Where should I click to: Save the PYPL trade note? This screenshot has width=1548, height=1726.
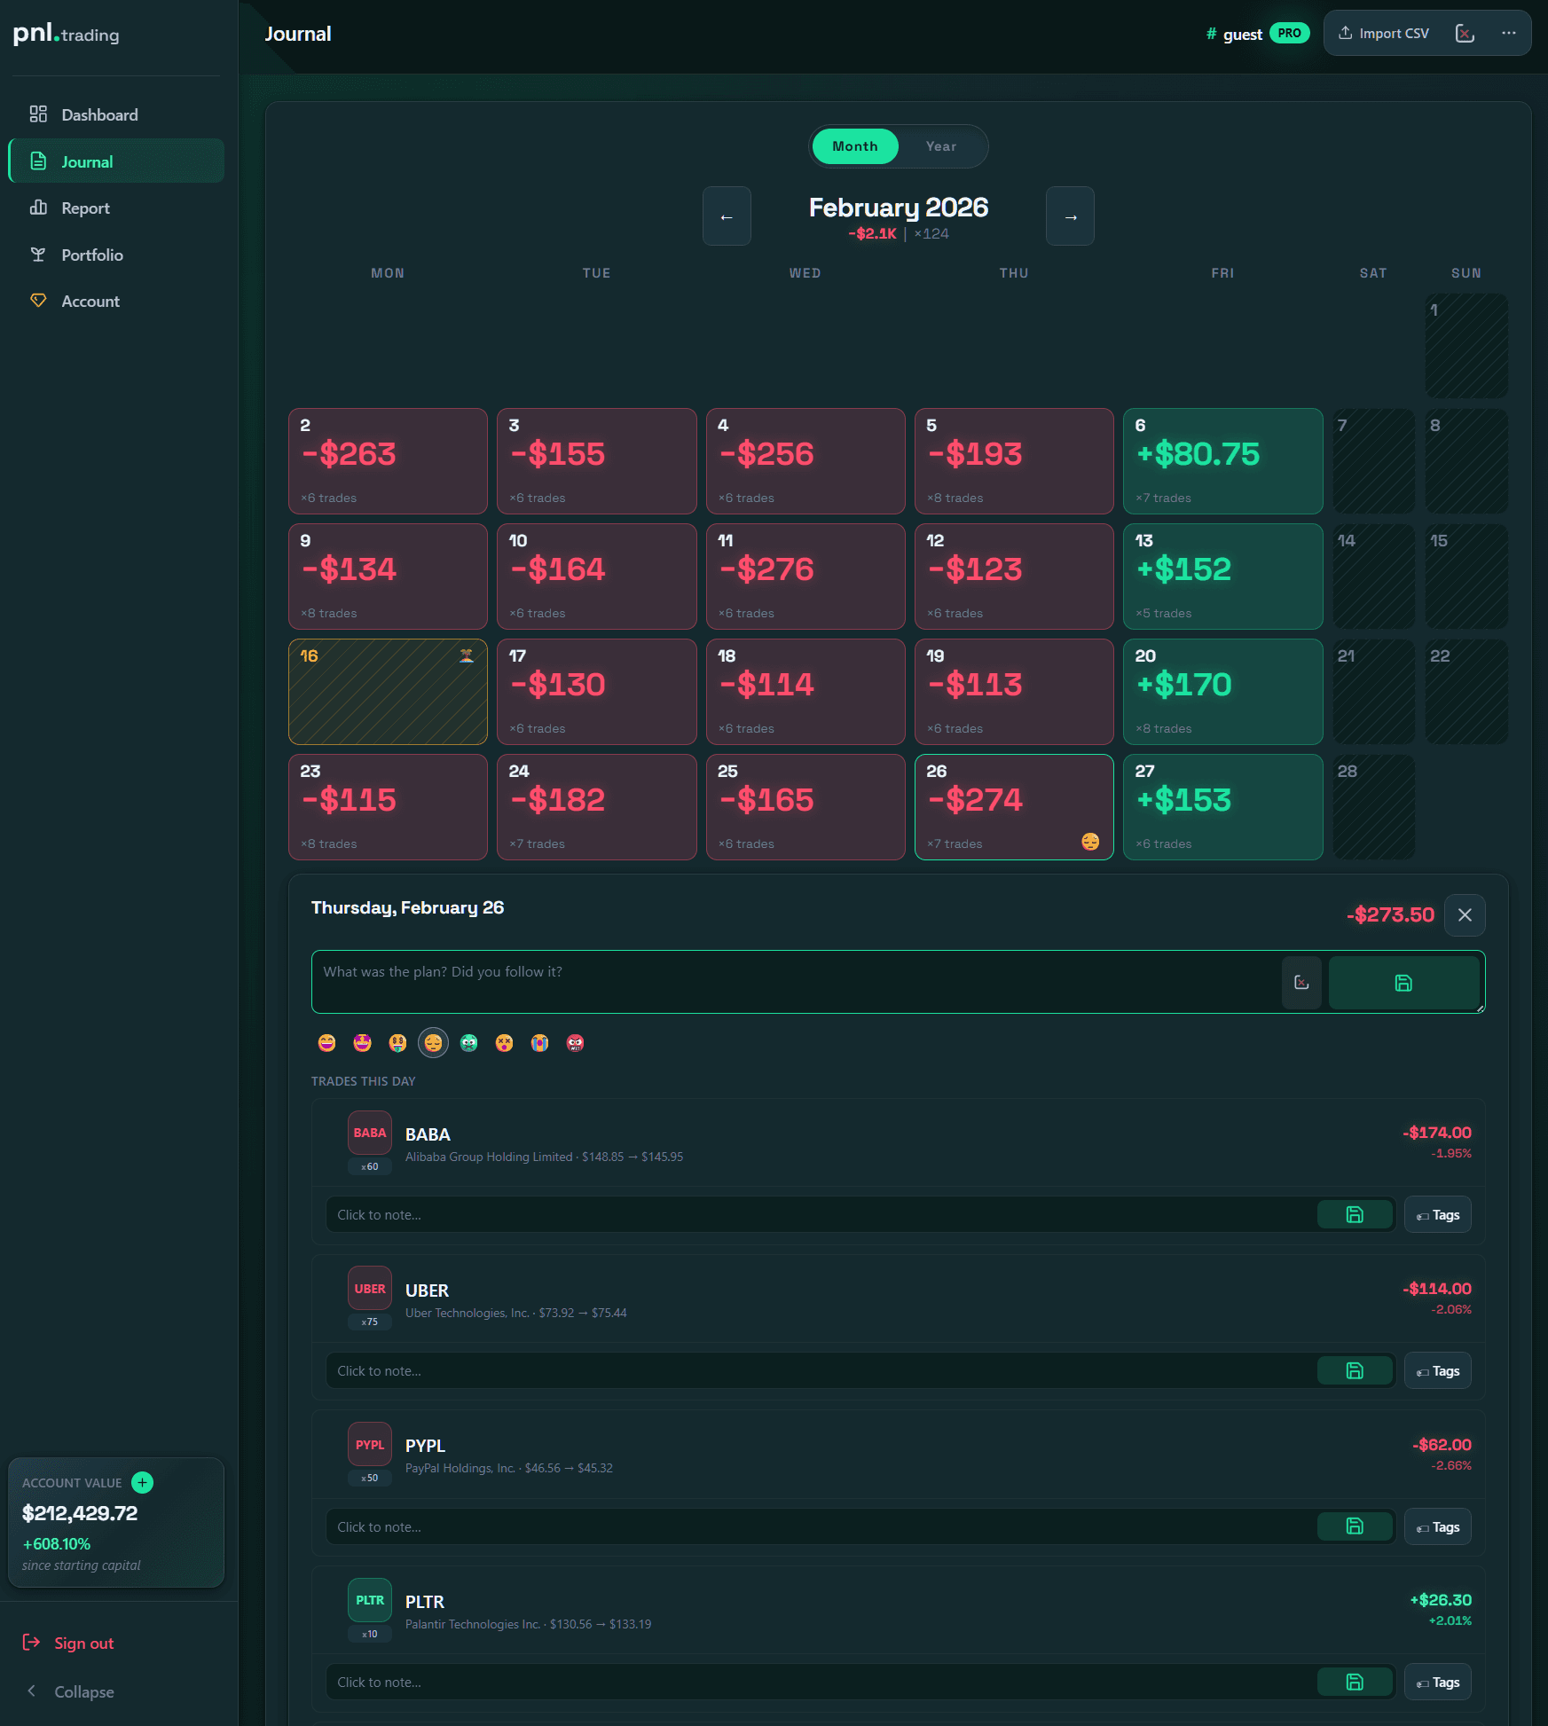coord(1355,1526)
